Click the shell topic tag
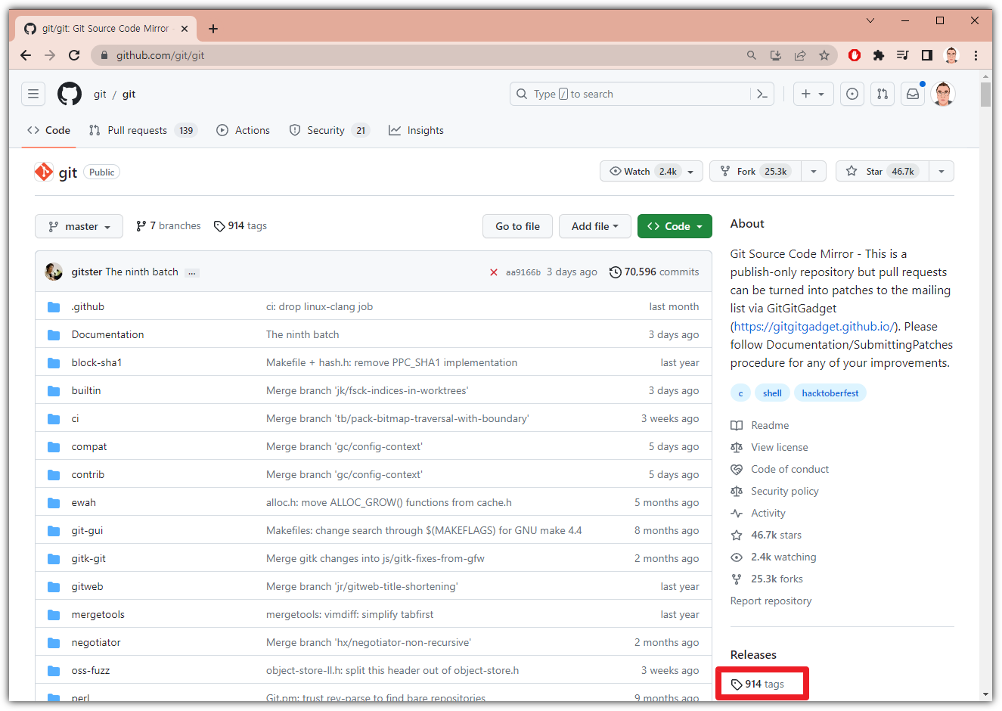 click(x=772, y=393)
